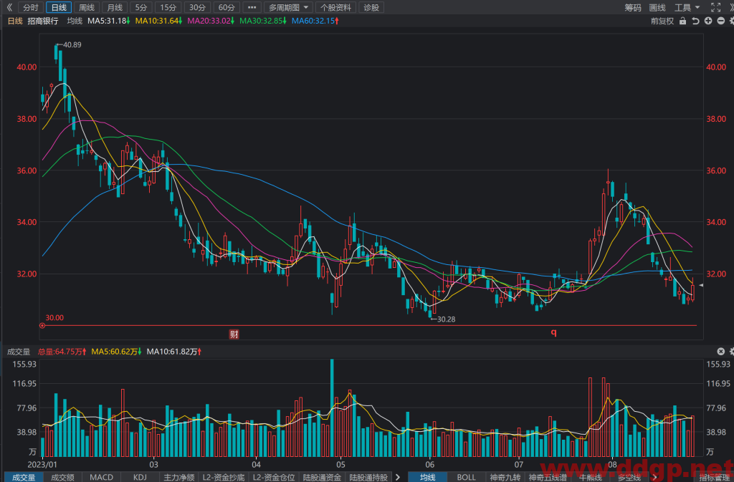Toggle fullscreen chart view
The image size is (734, 482).
[716, 7]
